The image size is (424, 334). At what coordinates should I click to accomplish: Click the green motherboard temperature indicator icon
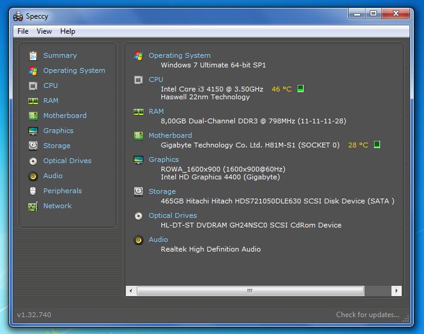(x=377, y=144)
